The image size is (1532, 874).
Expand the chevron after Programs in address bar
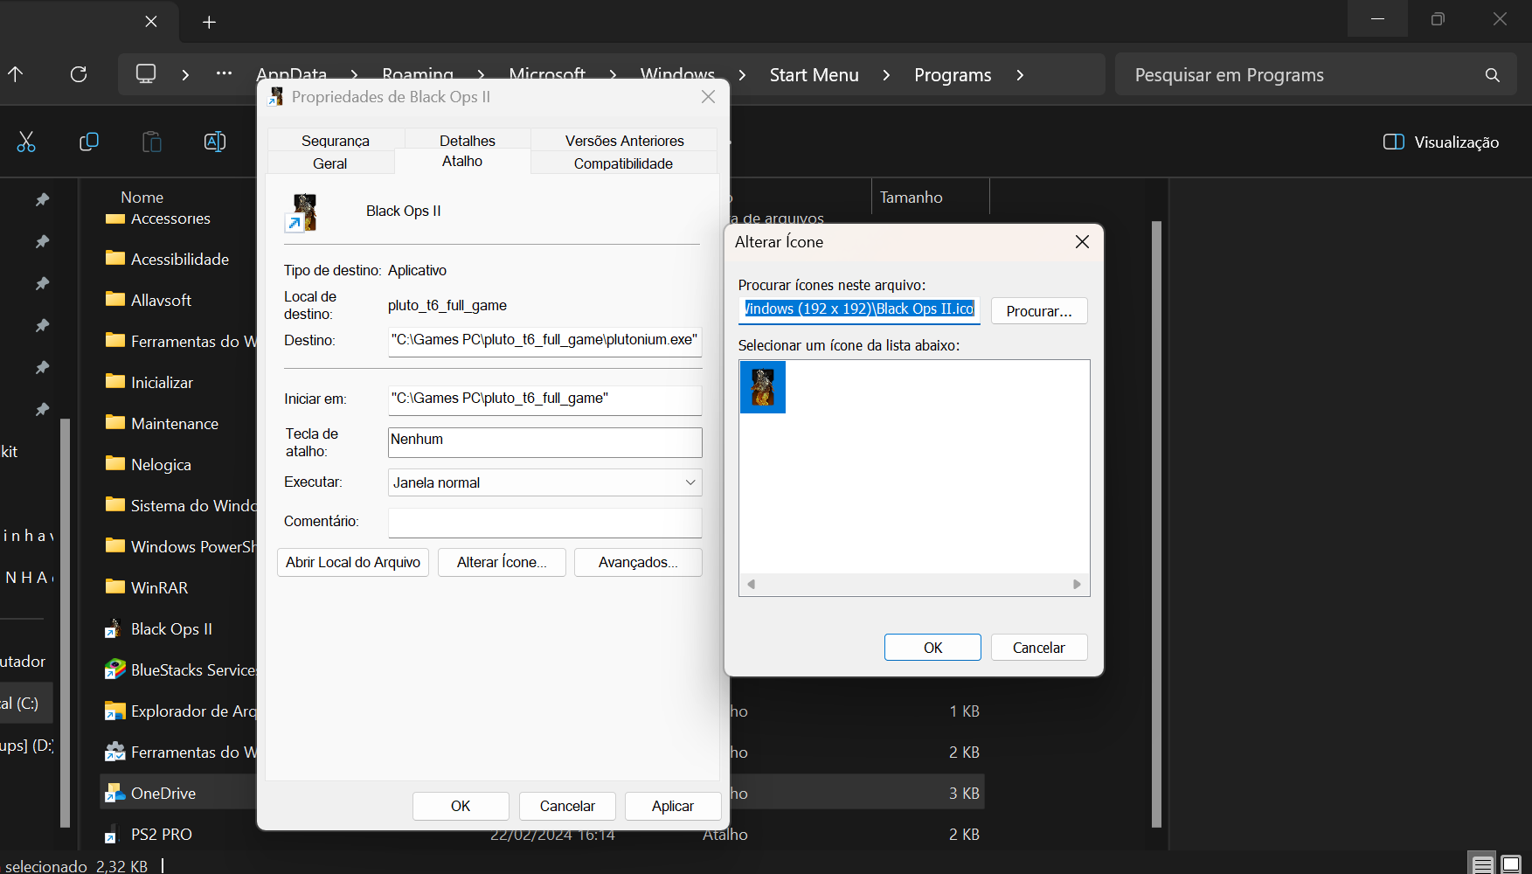(1020, 75)
